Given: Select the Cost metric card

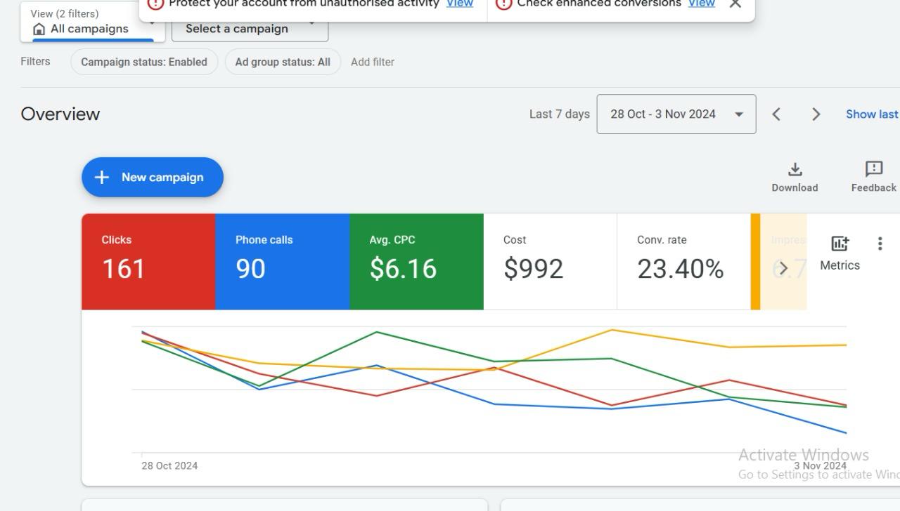Looking at the screenshot, I should (550, 261).
